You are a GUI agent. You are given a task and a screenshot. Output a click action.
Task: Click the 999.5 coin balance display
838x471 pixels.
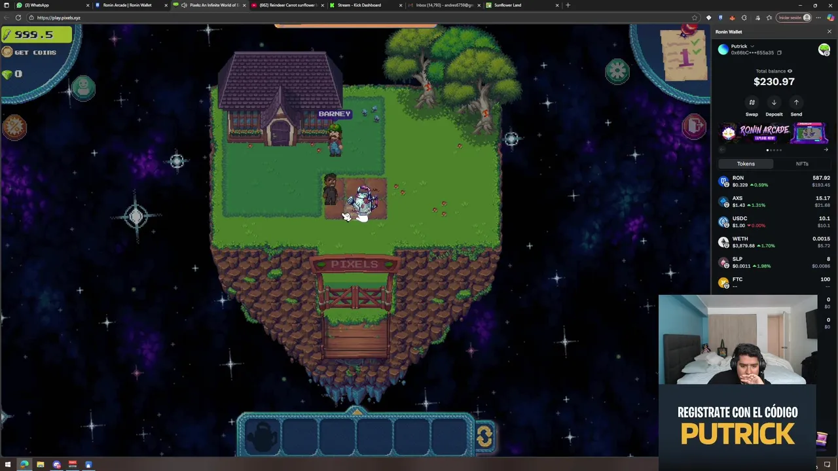36,34
